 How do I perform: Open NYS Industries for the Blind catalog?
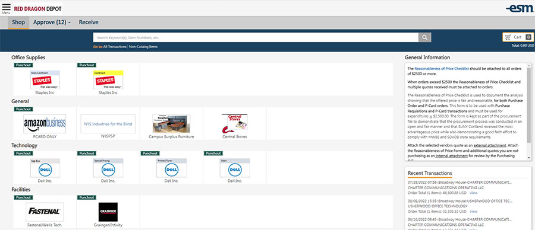[x=108, y=123]
